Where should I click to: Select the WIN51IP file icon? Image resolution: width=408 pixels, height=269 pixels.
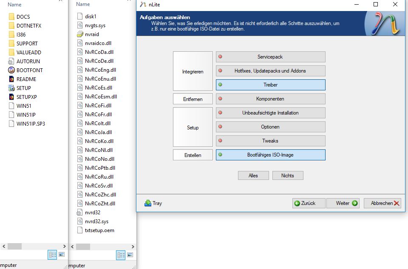click(11, 115)
